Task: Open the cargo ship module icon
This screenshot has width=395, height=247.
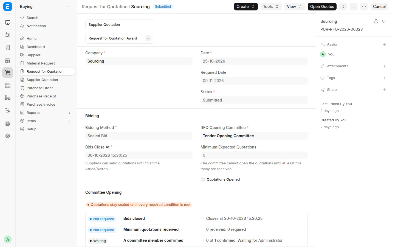Action: [x=8, y=123]
